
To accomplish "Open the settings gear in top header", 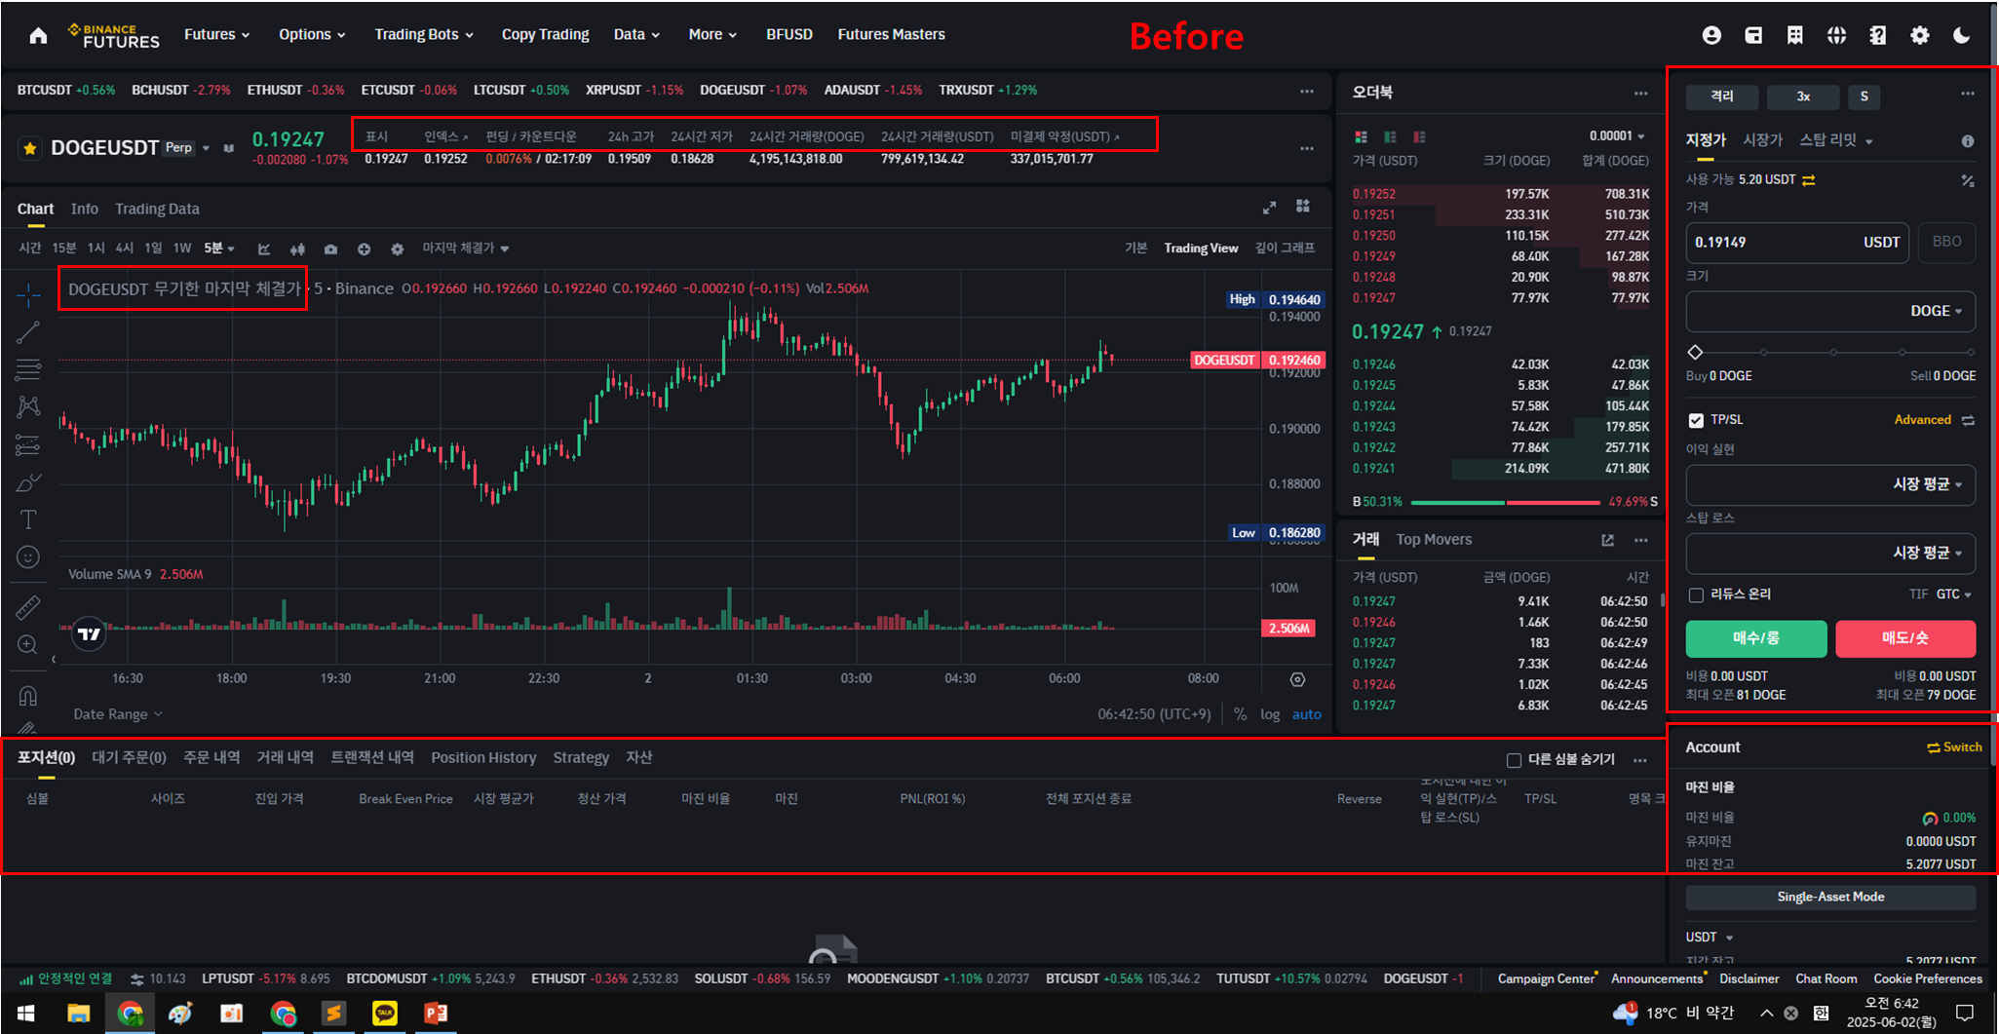I will [1920, 35].
